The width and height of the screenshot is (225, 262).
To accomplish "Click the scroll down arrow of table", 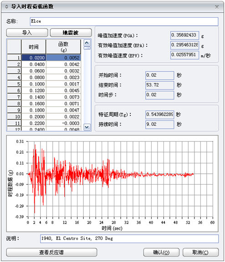I will point(87,127).
